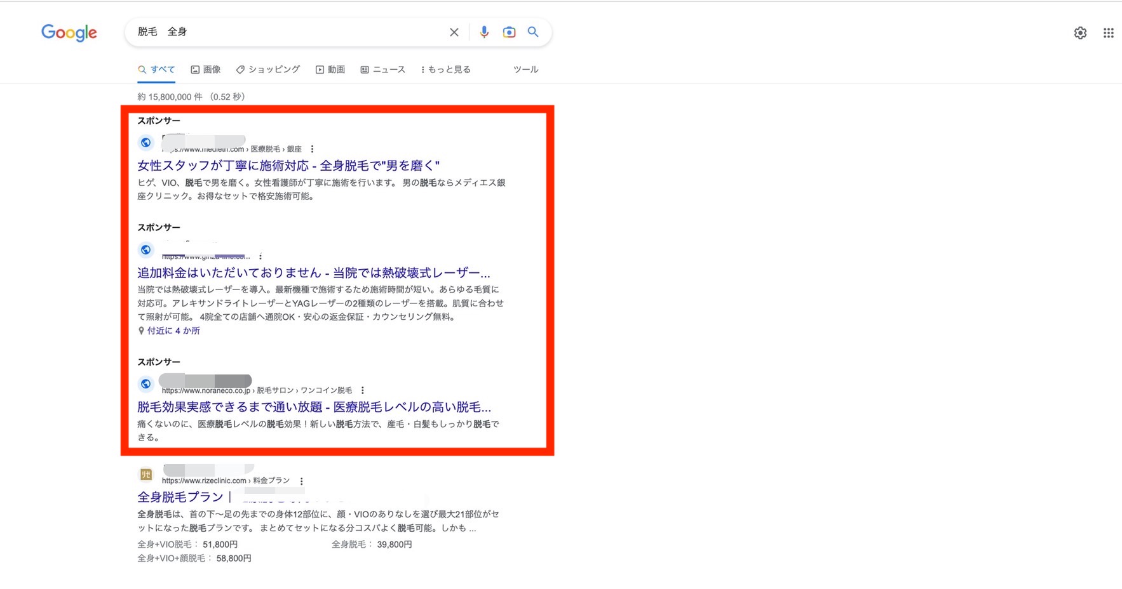Click the Google logo
The width and height of the screenshot is (1122, 589).
tap(69, 32)
